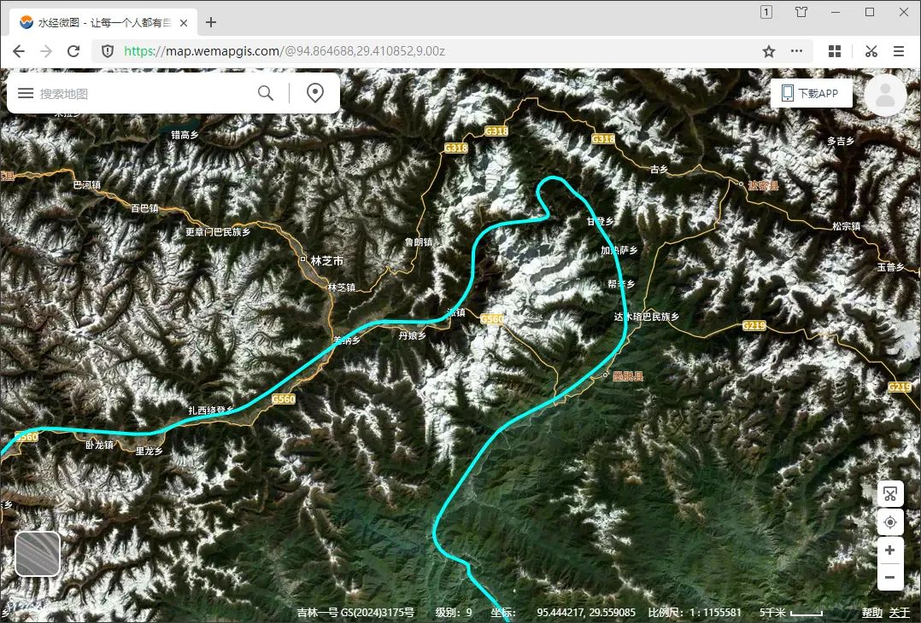Click the 里龙乡 label
The height and width of the screenshot is (623, 921).
tap(150, 451)
